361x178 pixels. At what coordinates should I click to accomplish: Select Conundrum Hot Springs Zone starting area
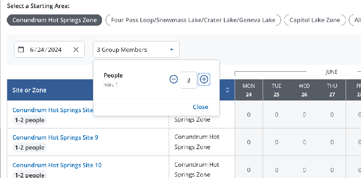[54, 20]
